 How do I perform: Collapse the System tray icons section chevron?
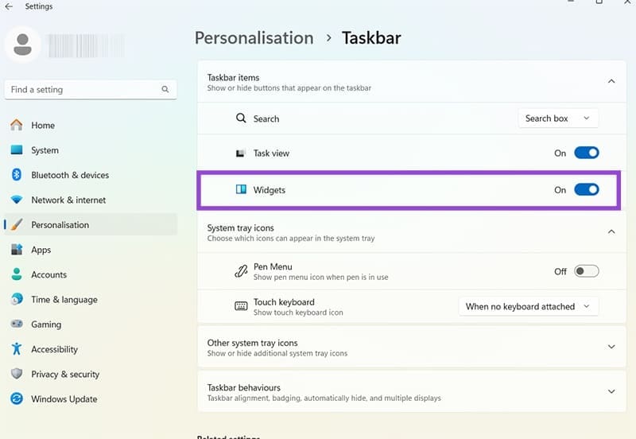(x=611, y=231)
